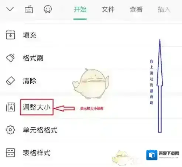The image size is (182, 167).
Task: Click the 表格样式 table icon
Action: [10, 153]
